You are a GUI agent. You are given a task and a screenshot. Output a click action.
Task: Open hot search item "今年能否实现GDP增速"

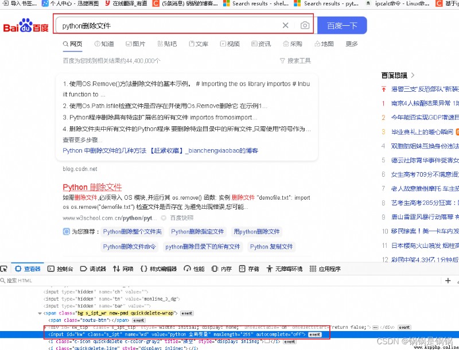pos(425,118)
